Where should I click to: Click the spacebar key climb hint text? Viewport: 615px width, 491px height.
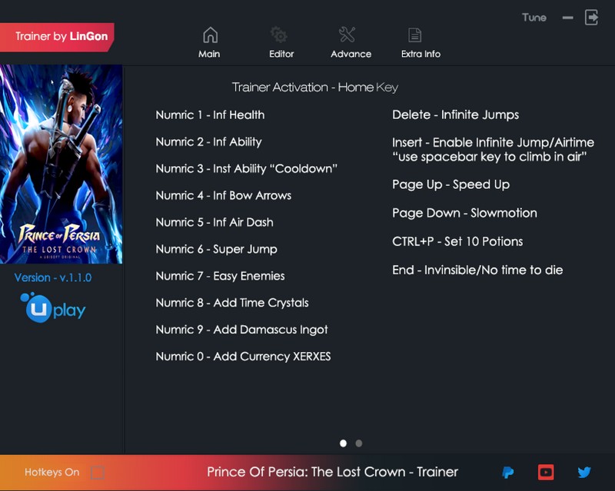[x=490, y=157]
